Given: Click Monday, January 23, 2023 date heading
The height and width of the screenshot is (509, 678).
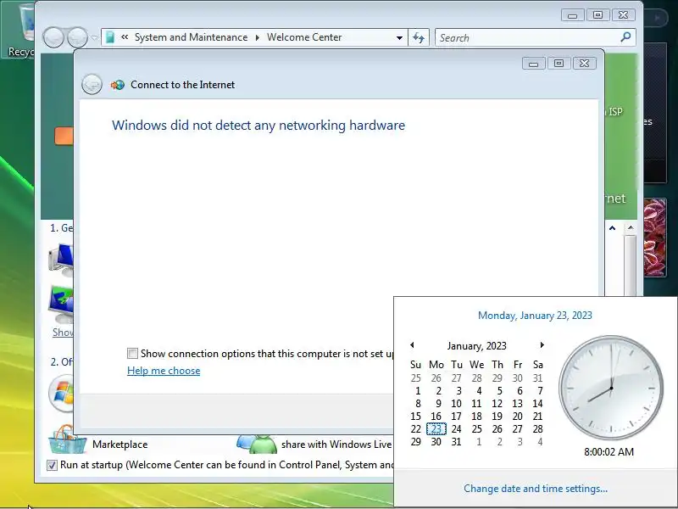Looking at the screenshot, I should [x=535, y=316].
